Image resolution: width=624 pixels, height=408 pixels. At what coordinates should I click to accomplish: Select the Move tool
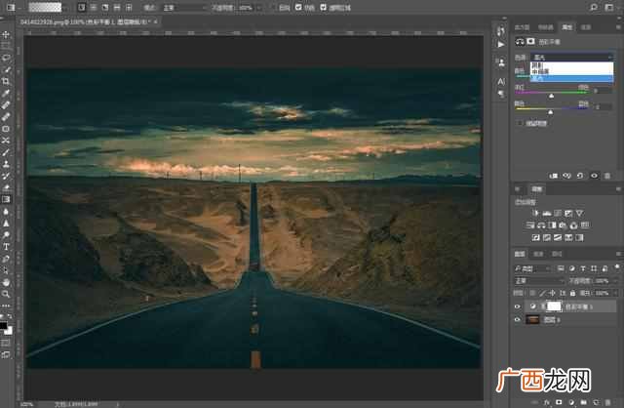6,35
